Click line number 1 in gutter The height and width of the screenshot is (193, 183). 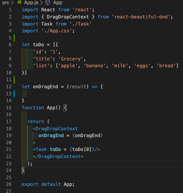tap(10, 10)
